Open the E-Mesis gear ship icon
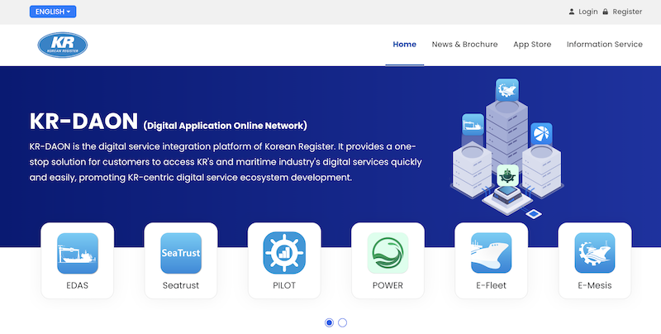This screenshot has height=334, width=661. point(595,253)
